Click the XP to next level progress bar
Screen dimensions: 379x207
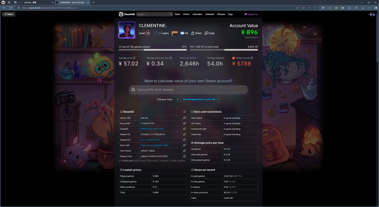[224, 50]
